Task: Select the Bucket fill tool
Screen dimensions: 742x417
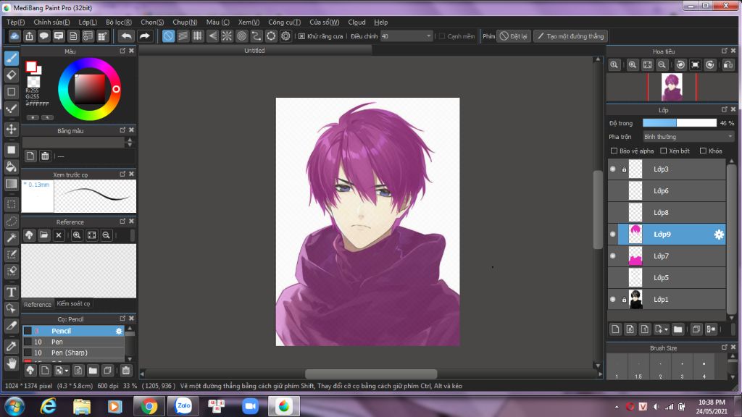Action: (12, 167)
